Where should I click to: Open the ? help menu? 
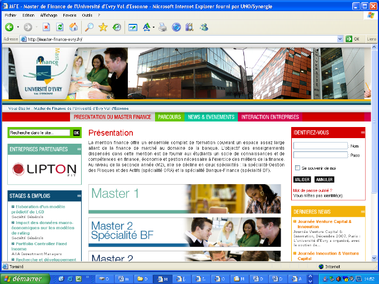99,15
